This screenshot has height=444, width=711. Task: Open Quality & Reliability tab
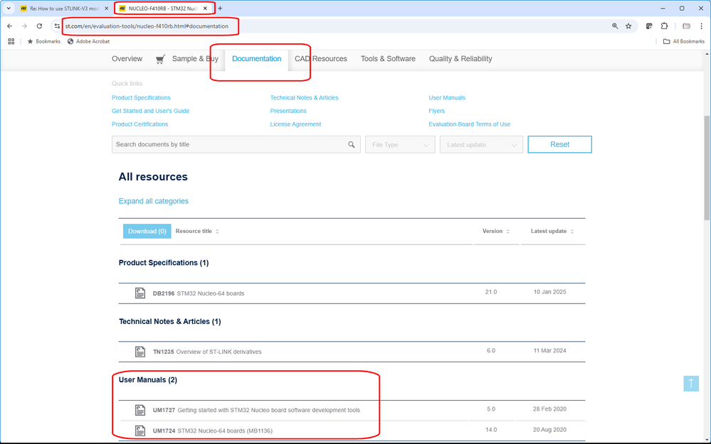click(460, 59)
